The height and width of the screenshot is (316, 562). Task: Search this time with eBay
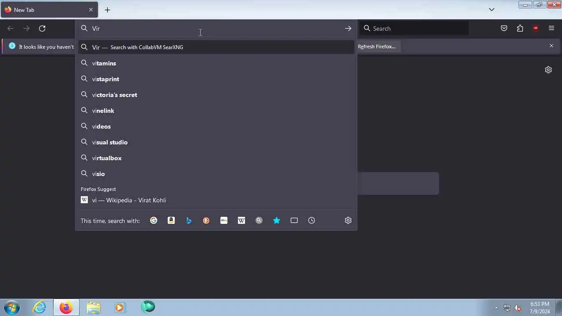[x=224, y=220]
